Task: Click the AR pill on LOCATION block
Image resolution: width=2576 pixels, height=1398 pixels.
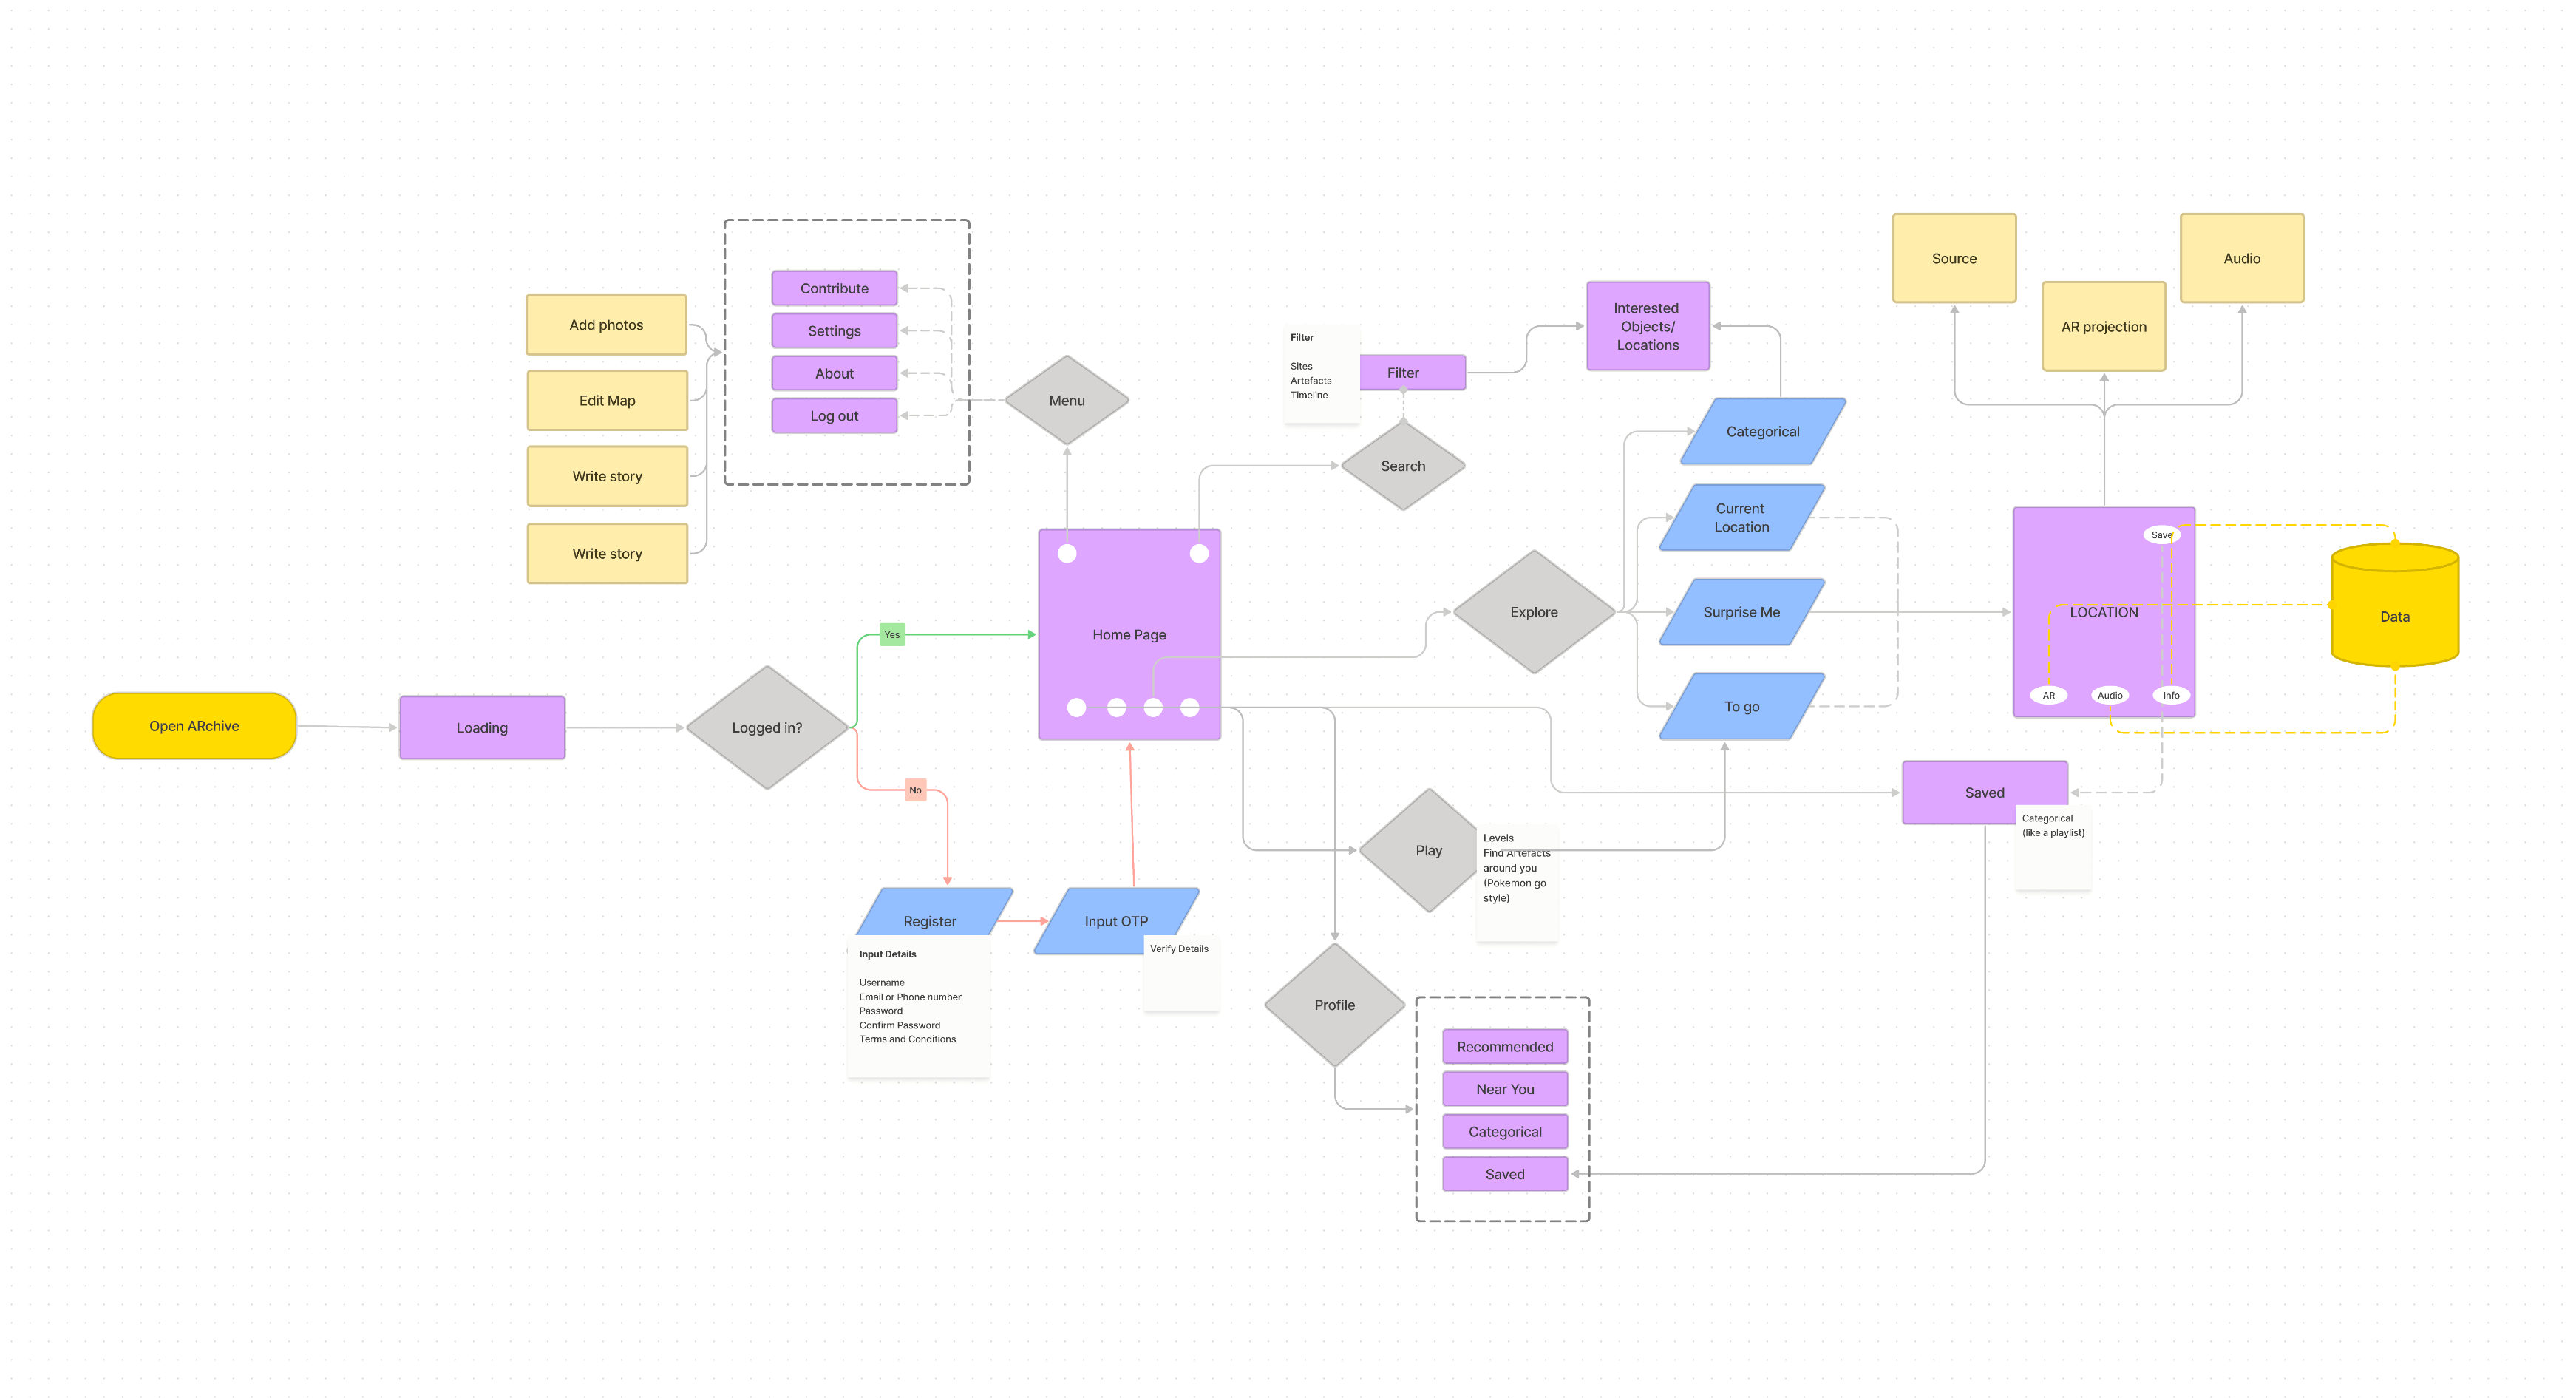Action: tap(2048, 695)
